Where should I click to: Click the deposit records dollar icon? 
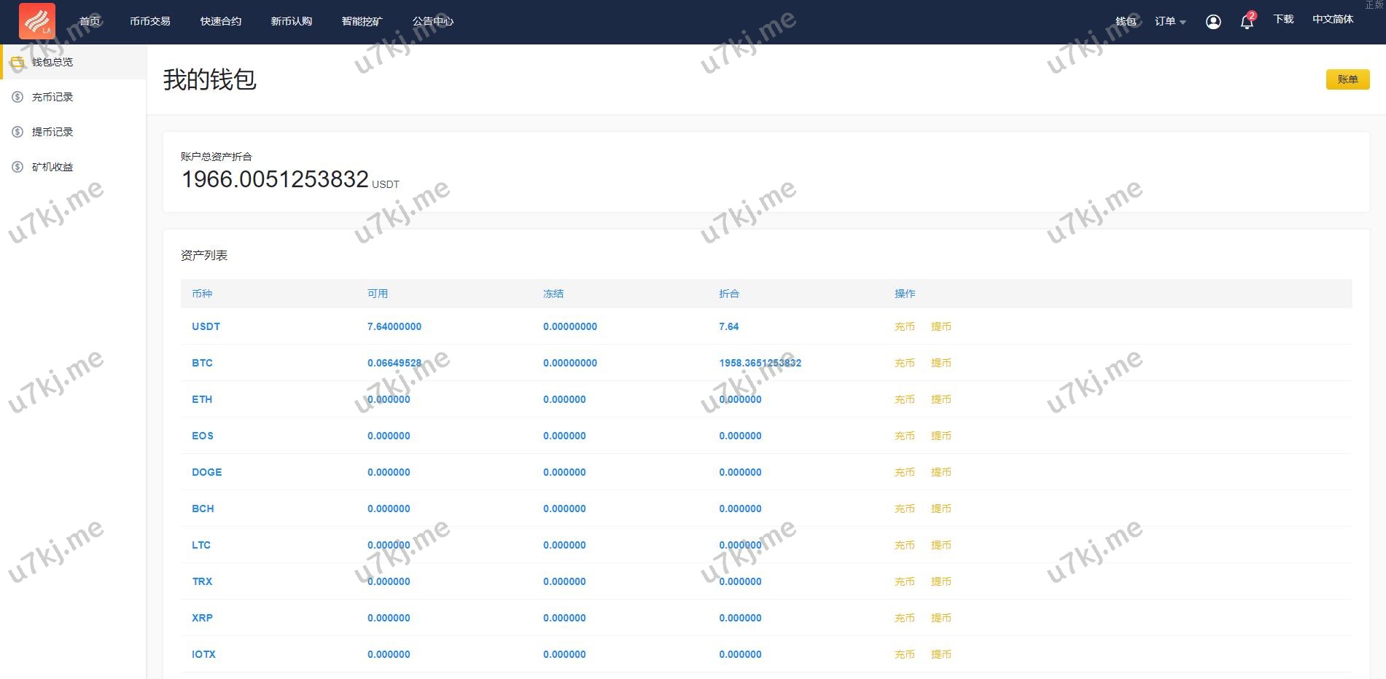pos(17,97)
